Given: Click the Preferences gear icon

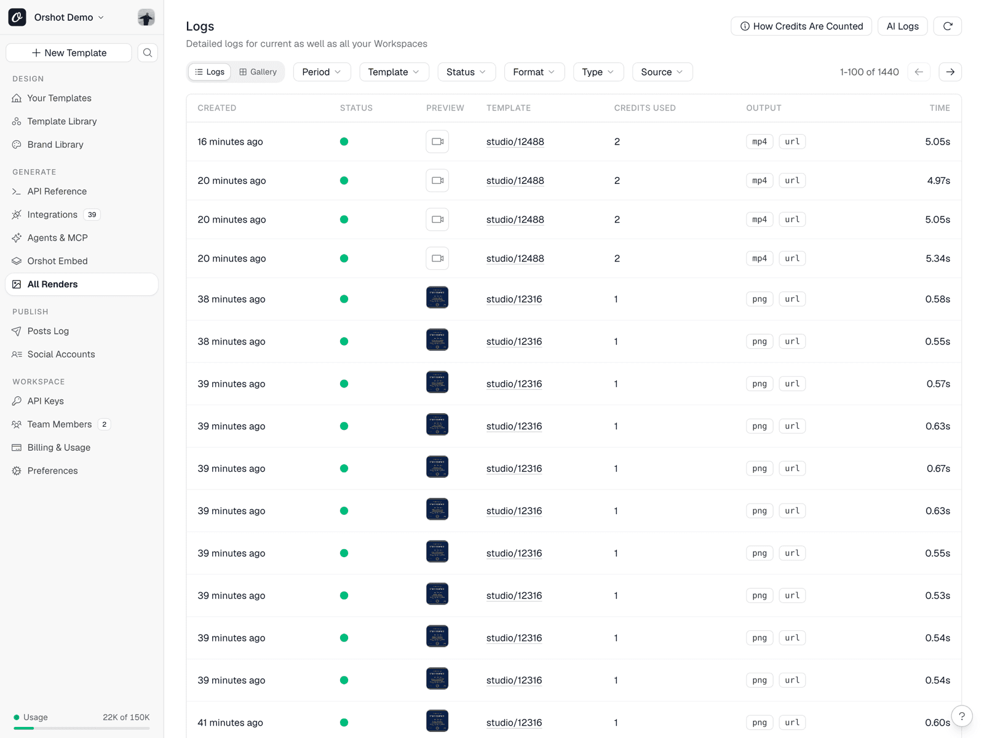Looking at the screenshot, I should point(17,471).
